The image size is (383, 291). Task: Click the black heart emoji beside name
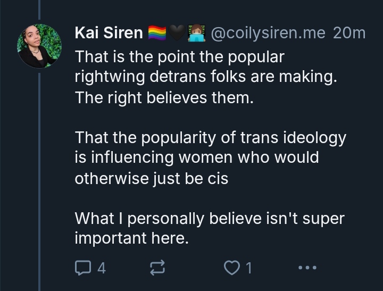click(x=178, y=33)
